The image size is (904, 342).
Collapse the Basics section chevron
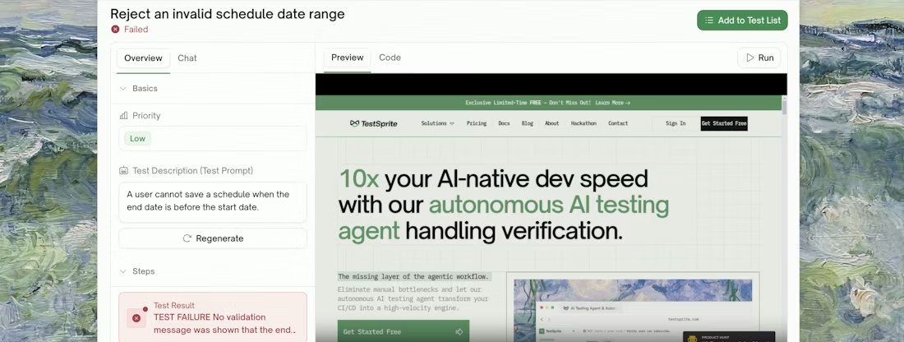point(122,88)
